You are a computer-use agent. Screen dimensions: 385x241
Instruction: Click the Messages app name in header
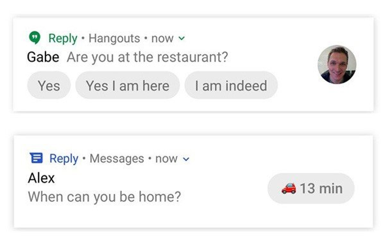pyautogui.click(x=117, y=158)
